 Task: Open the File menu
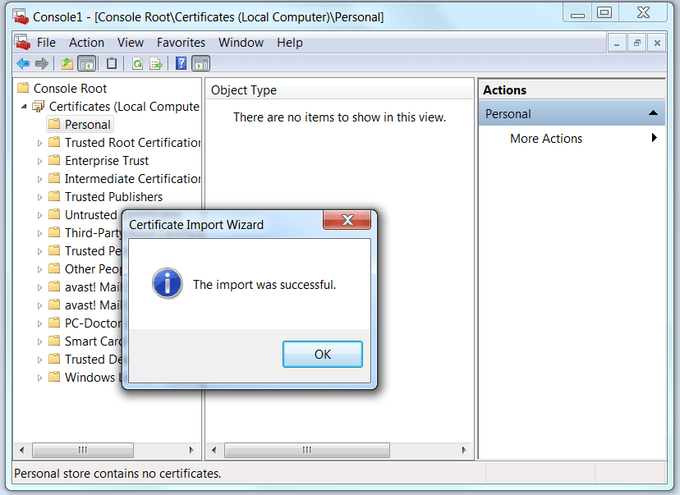[46, 43]
